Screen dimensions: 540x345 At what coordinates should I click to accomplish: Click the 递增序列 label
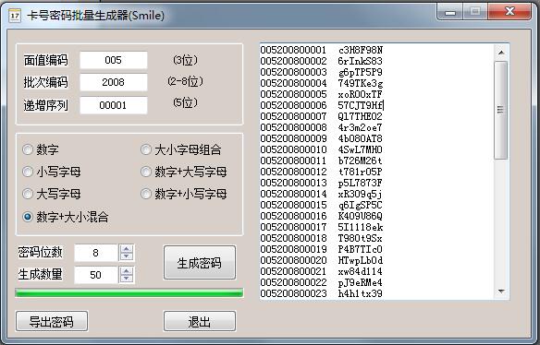(x=46, y=105)
